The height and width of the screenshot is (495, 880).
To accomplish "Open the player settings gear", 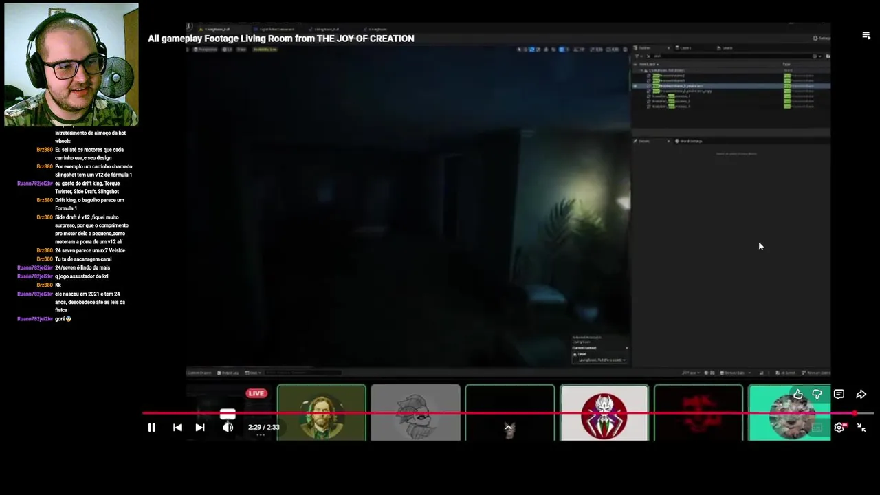I will coord(839,428).
